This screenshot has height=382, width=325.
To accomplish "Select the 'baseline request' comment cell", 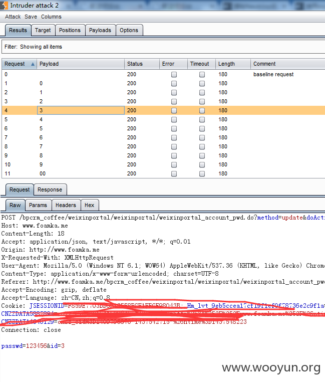I will click(273, 74).
